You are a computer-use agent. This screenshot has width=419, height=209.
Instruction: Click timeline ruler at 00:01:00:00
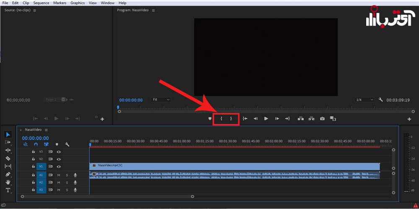(182, 141)
